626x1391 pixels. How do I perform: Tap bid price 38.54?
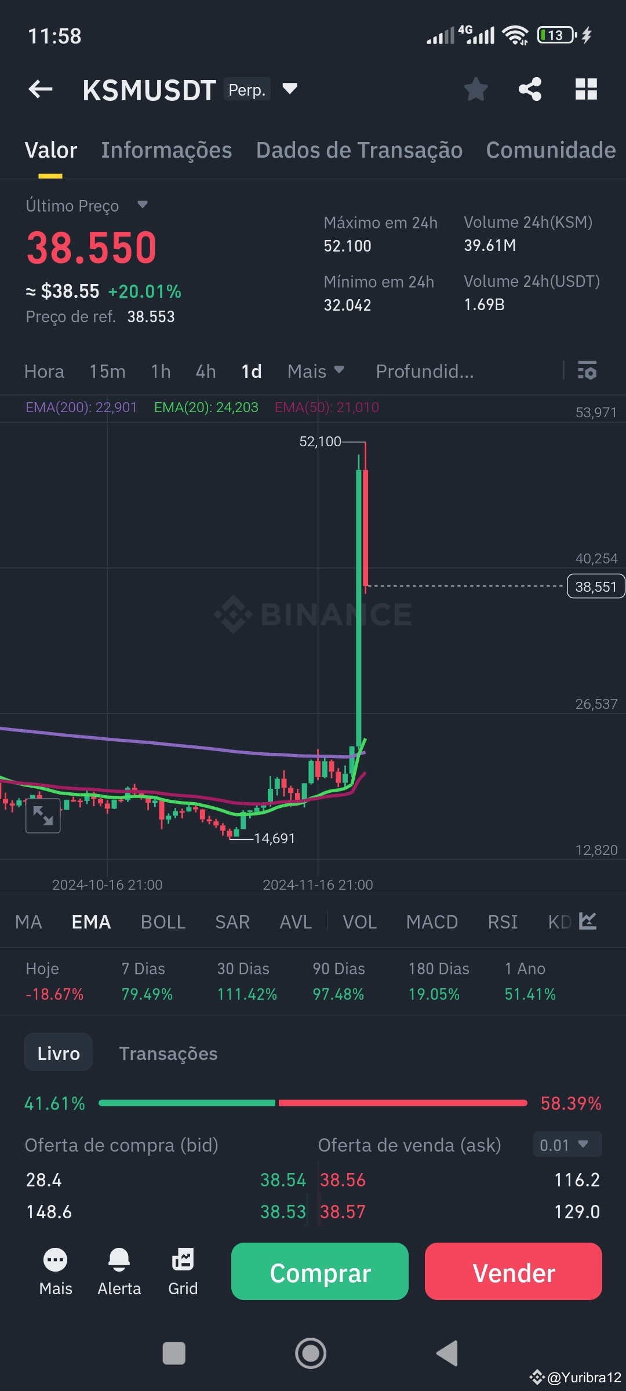click(x=283, y=1179)
